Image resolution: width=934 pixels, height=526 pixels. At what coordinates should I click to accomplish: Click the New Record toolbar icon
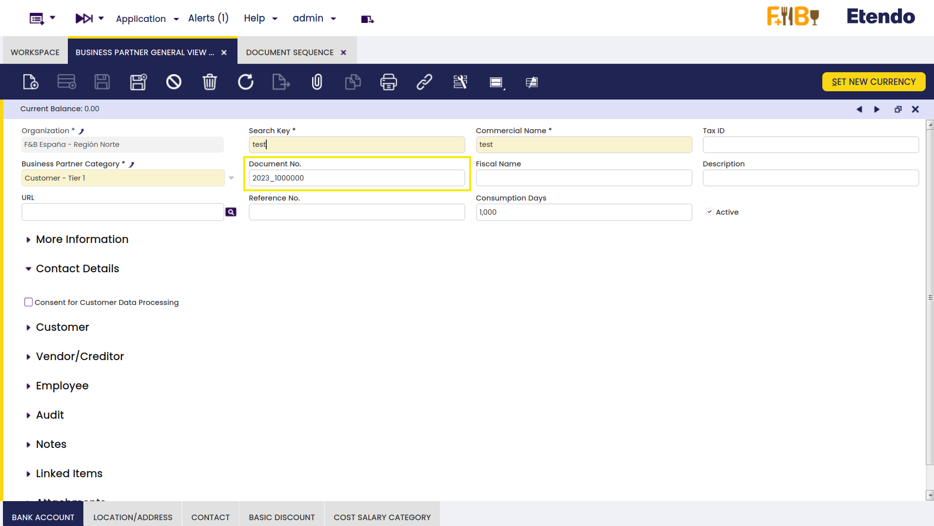click(x=30, y=82)
